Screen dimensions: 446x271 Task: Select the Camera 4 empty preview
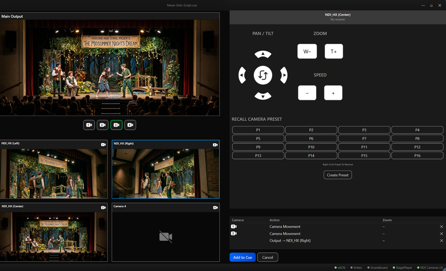(166, 232)
